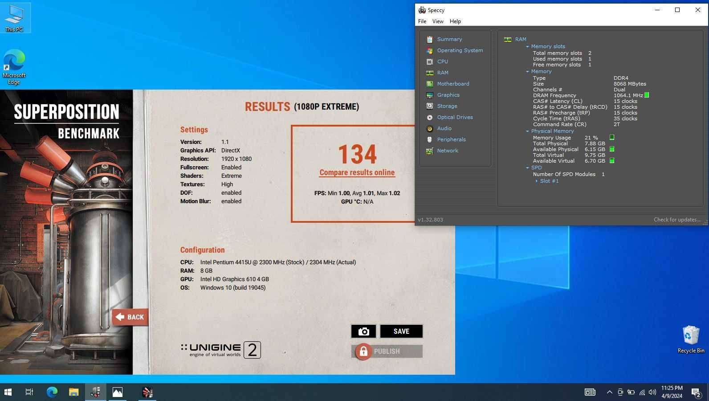
Task: Click the Memory Usage indicator box
Action: point(612,137)
